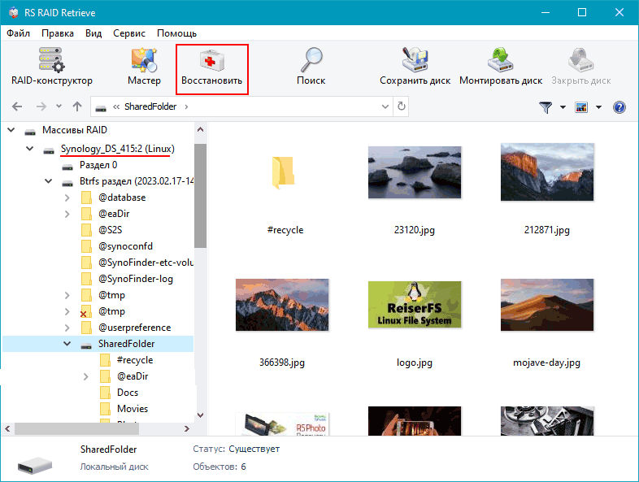639x482 pixels.
Task: Click the address bar showing SharedFolder
Action: click(241, 106)
